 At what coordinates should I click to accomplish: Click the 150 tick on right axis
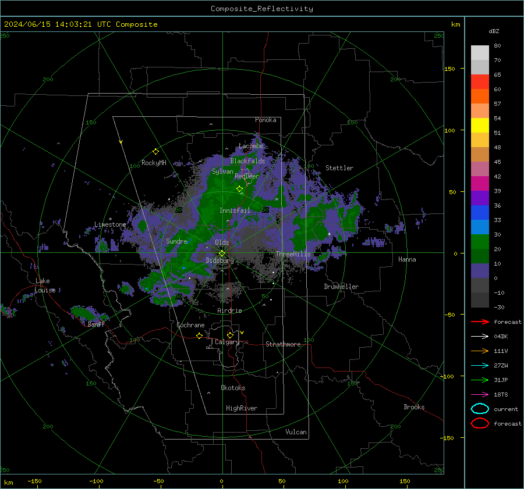tap(449, 69)
